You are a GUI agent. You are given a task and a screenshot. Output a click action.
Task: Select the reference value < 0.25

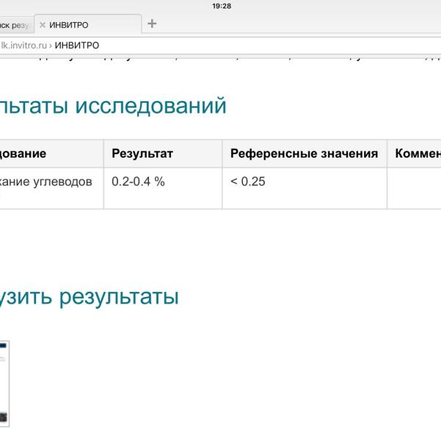[248, 182]
